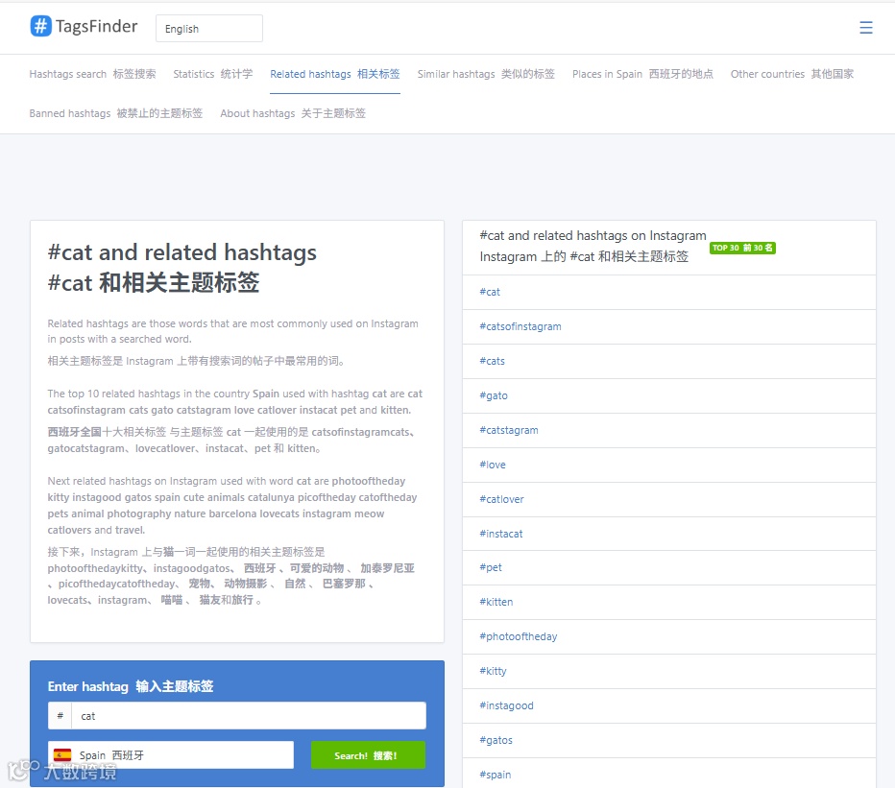Open the #cat hashtag link

[x=490, y=292]
